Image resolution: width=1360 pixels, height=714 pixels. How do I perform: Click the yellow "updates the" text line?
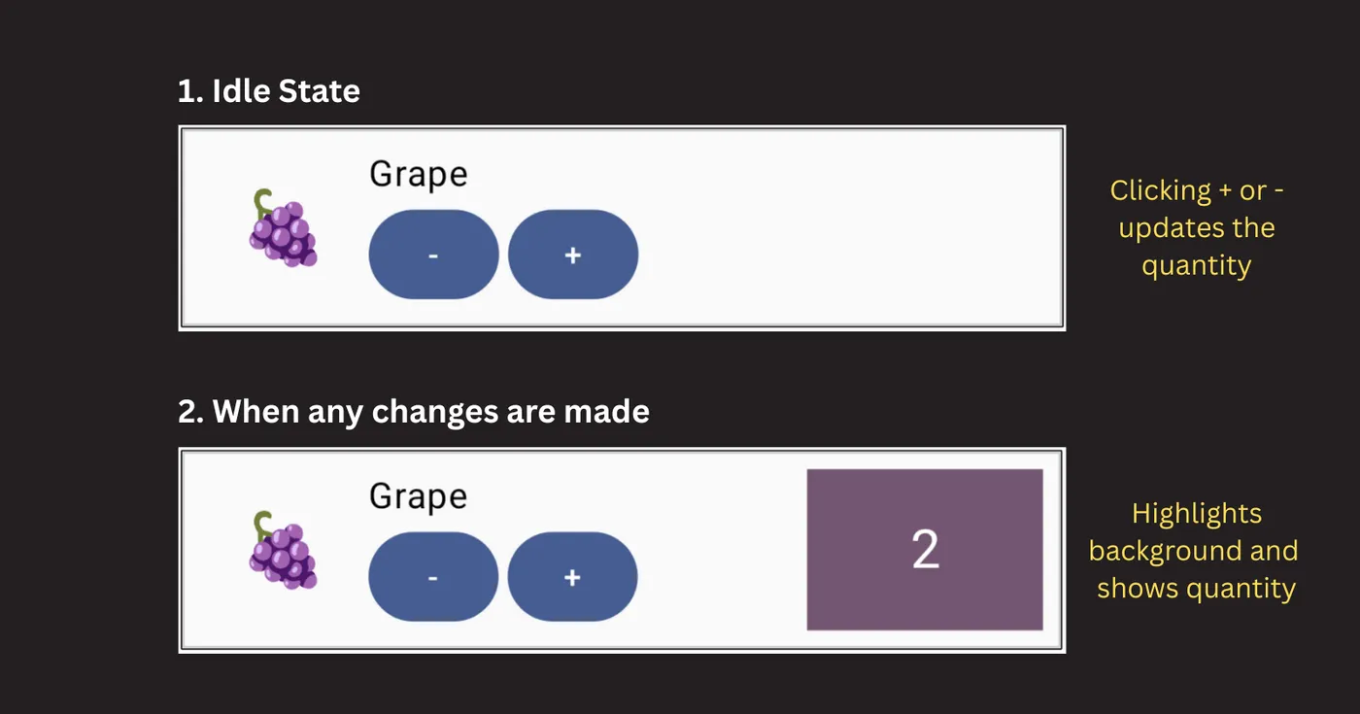(x=1197, y=228)
